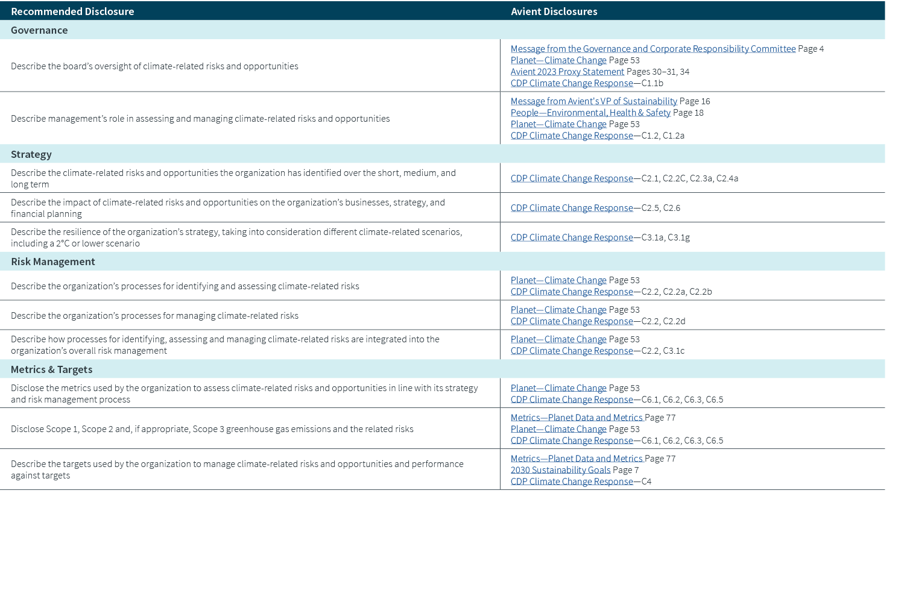907x590 pixels.
Task: Click CDP Climate Change Response link for C2.2, C2.2a, C2.2b
Action: (571, 292)
